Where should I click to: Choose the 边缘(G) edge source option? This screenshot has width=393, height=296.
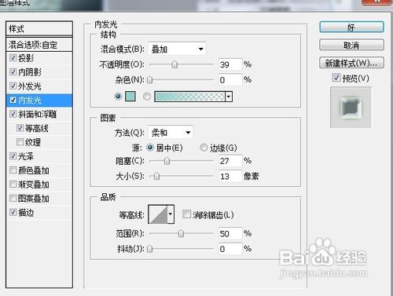click(x=204, y=148)
